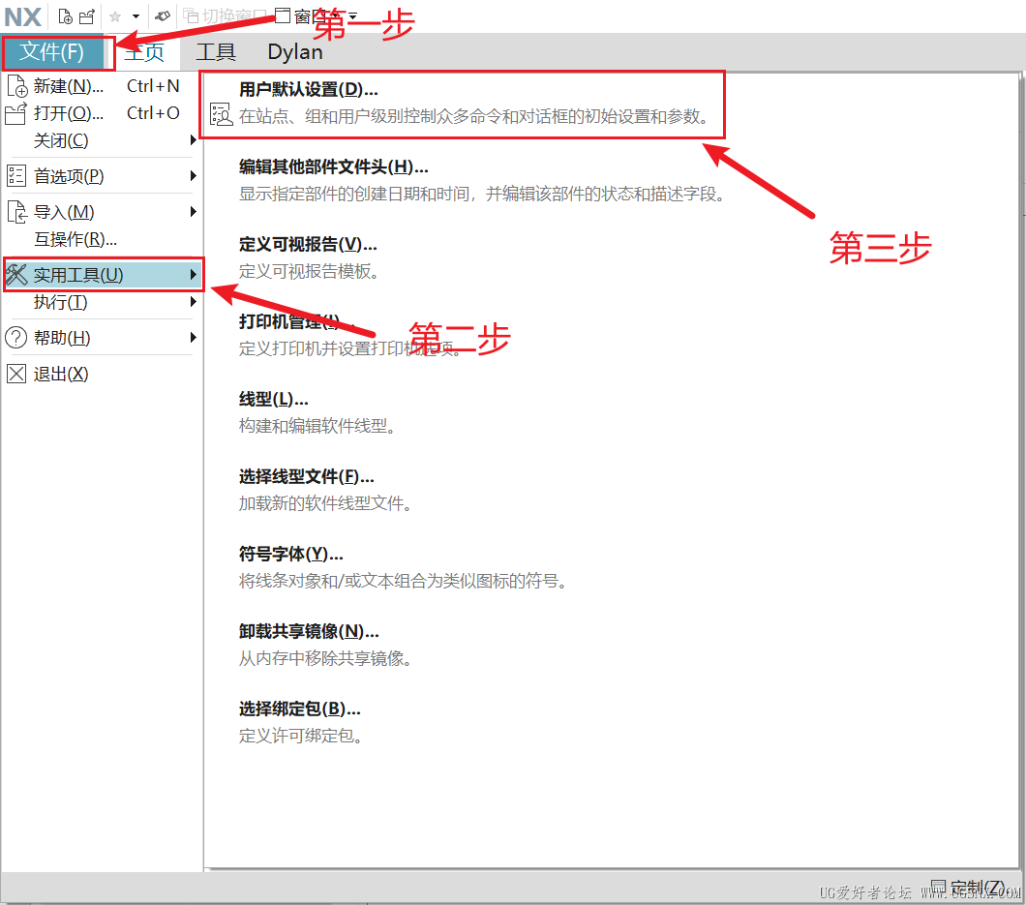
Task: Expand the 首选项(P) submenu arrow
Action: pyautogui.click(x=193, y=175)
